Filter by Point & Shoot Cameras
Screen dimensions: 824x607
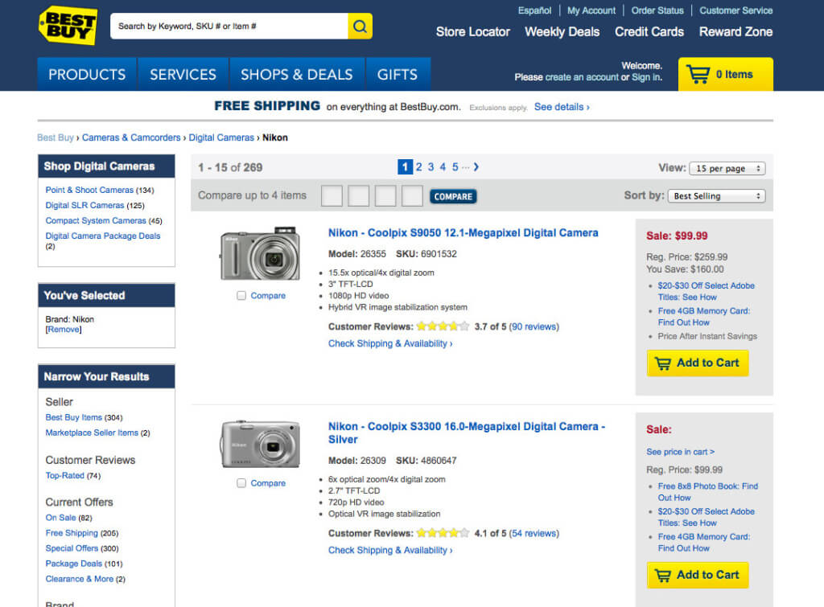coord(89,190)
